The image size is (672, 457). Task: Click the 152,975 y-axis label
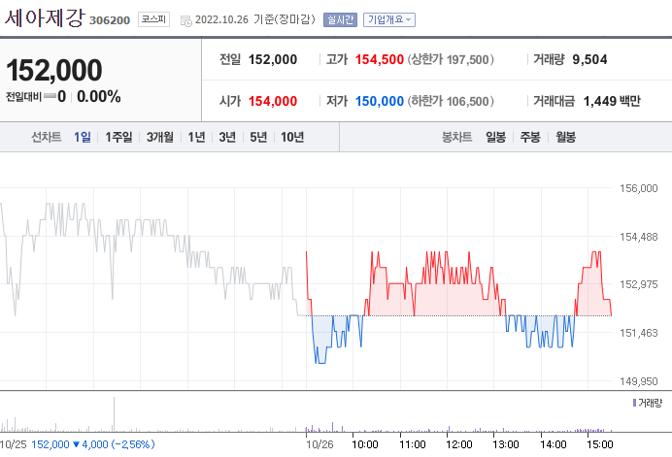click(639, 284)
